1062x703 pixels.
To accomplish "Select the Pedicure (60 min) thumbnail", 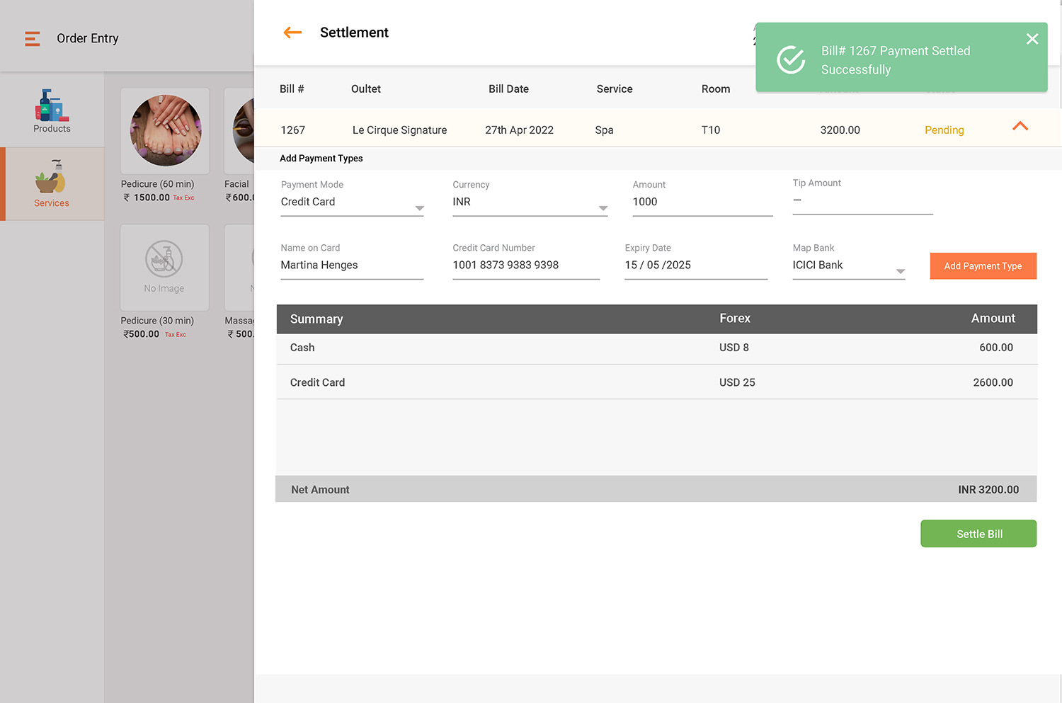I will pos(164,130).
